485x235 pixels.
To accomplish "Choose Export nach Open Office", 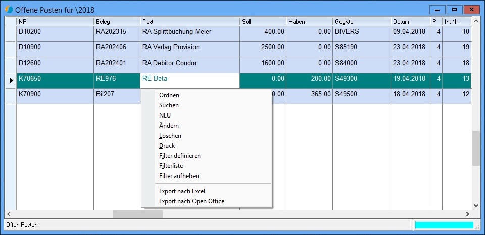I will (191, 201).
